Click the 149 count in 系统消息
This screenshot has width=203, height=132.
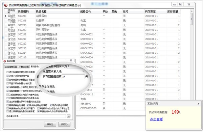[175, 112]
